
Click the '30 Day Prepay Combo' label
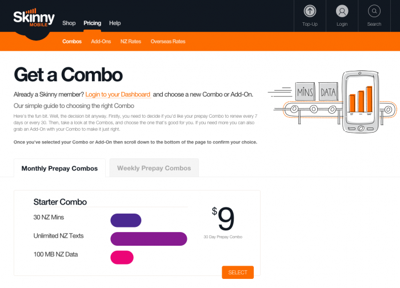click(223, 237)
